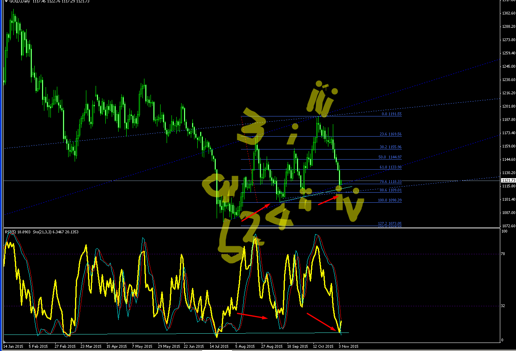Click the 18 Sep 2015 date label

tap(297, 346)
